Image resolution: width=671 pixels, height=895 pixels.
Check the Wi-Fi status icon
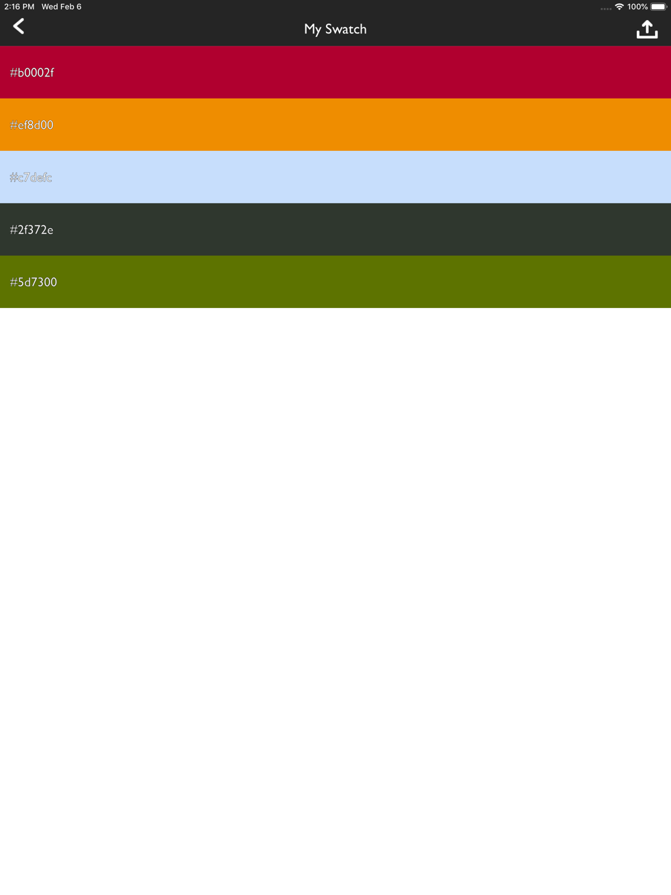[x=619, y=7]
